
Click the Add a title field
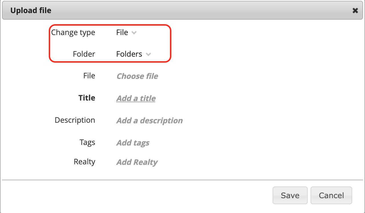click(x=136, y=99)
